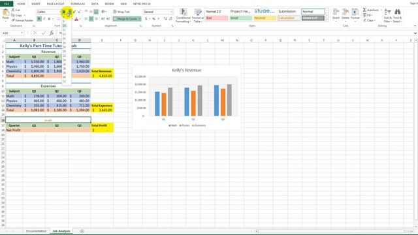Toggle Wrap Text
This screenshot has height=235, width=418.
coord(121,12)
